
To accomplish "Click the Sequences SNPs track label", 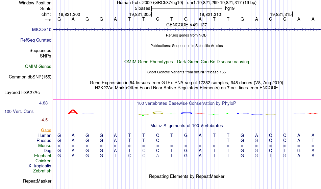I will (x=40, y=53).
